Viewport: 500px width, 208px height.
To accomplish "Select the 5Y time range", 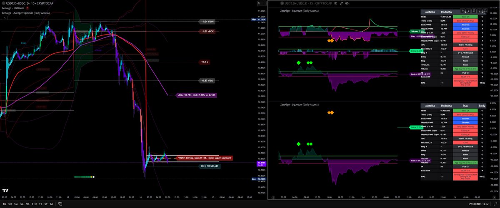I will [46, 204].
